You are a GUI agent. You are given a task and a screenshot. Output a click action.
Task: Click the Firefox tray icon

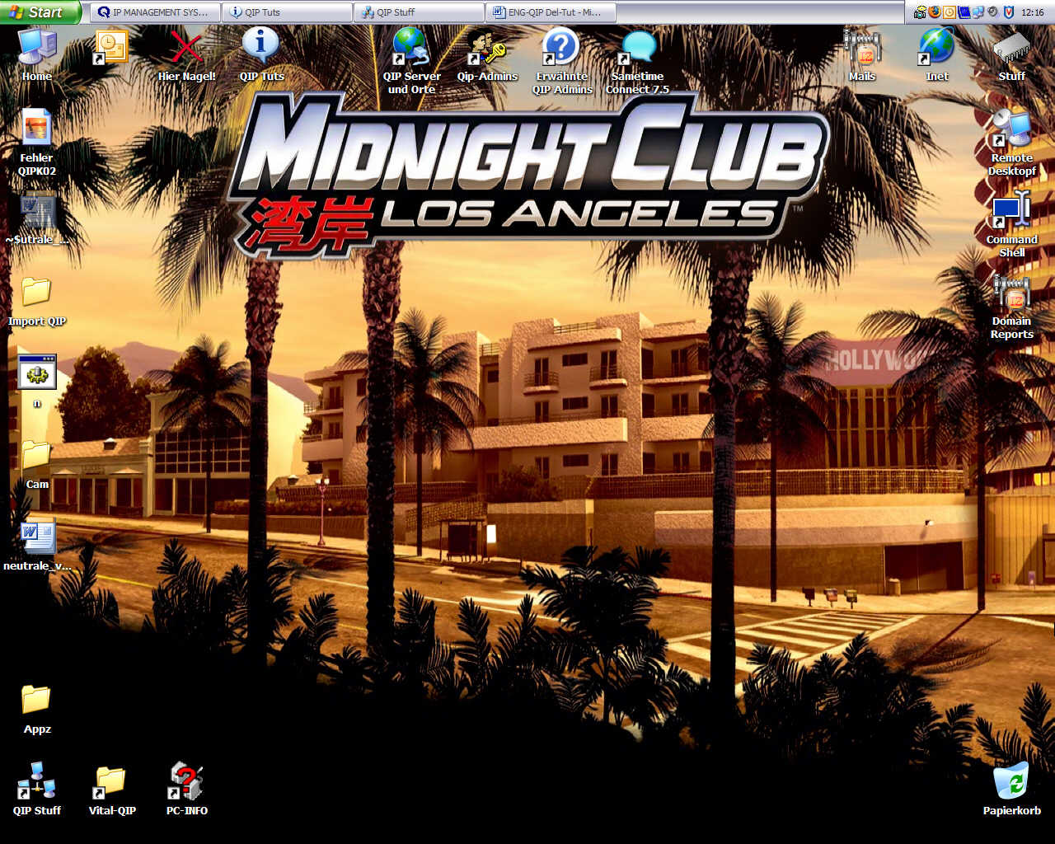(x=935, y=12)
